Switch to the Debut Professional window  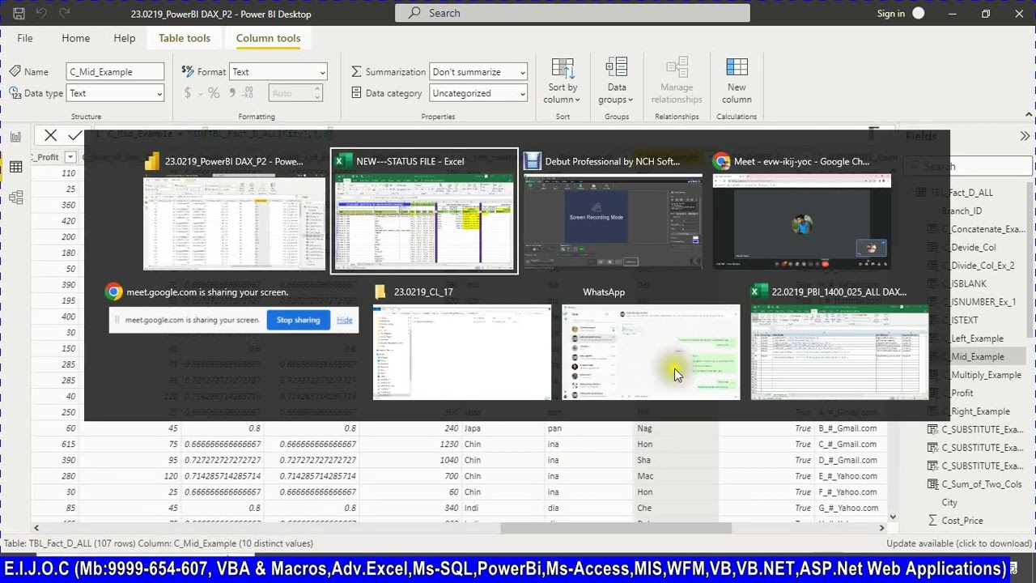click(x=613, y=211)
